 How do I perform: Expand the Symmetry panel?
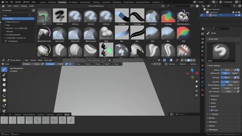click(x=213, y=122)
